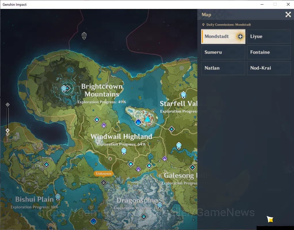The height and width of the screenshot is (230, 294).
Task: Click the 'Map' panel title
Action: (206, 15)
